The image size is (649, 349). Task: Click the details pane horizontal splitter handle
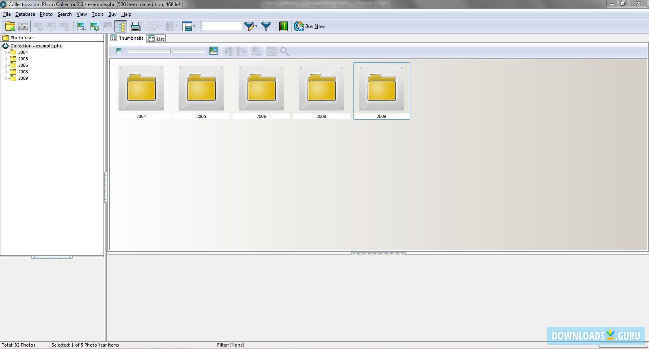coord(378,253)
